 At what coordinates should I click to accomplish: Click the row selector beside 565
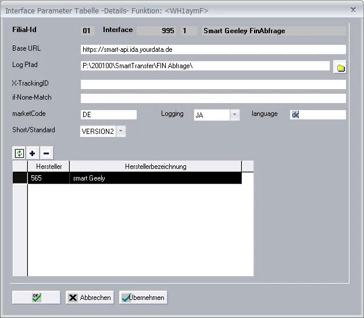20,178
